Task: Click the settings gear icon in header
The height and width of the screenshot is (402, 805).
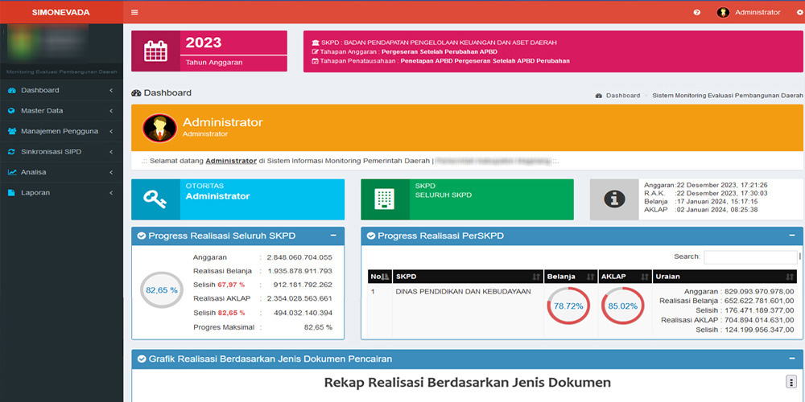Action: tap(799, 12)
